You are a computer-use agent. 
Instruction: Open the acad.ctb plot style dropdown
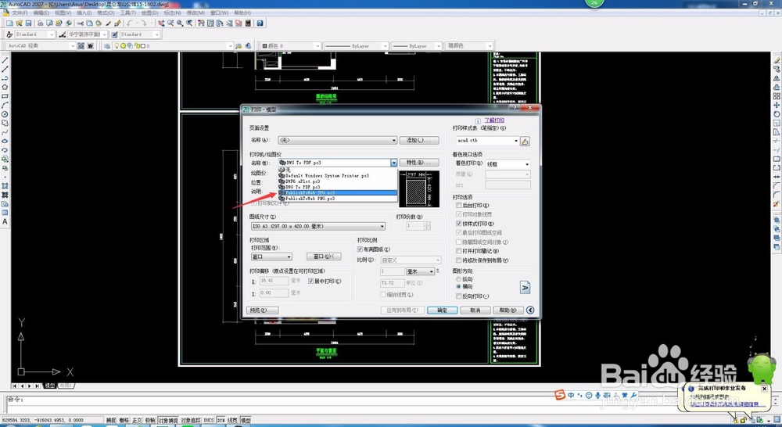coord(487,142)
